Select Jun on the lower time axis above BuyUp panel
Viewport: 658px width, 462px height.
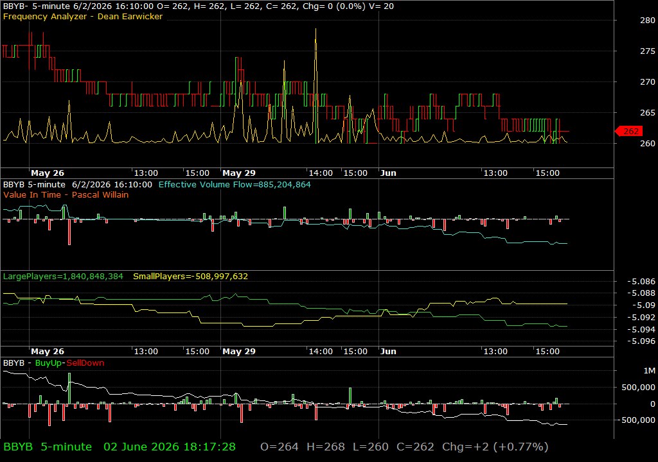[x=388, y=352]
